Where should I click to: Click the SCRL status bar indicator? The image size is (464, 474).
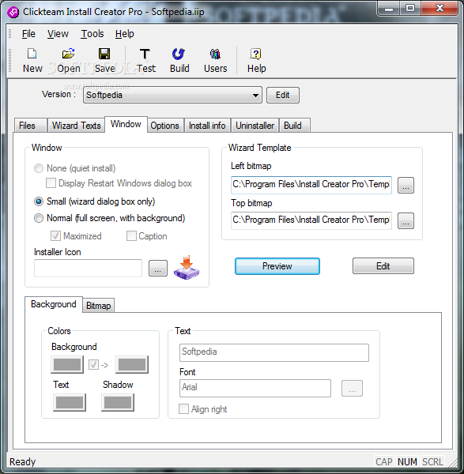click(x=432, y=461)
